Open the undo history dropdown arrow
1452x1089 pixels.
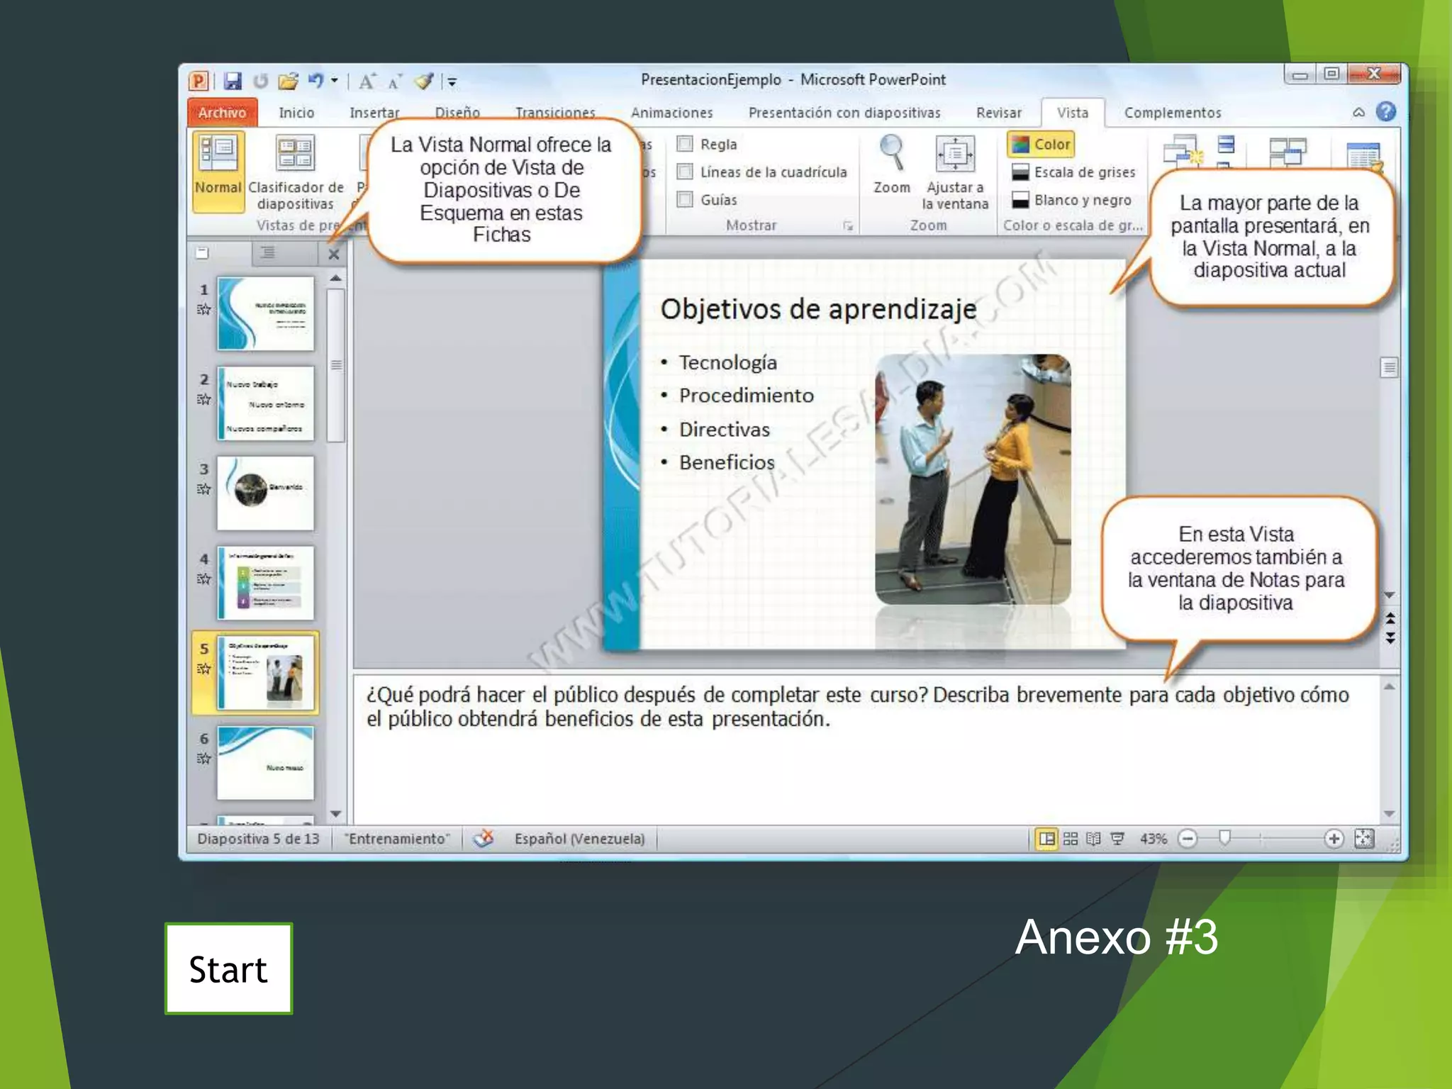335,81
